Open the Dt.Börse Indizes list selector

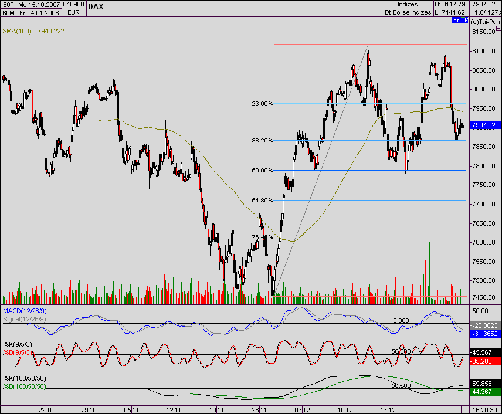[407, 12]
